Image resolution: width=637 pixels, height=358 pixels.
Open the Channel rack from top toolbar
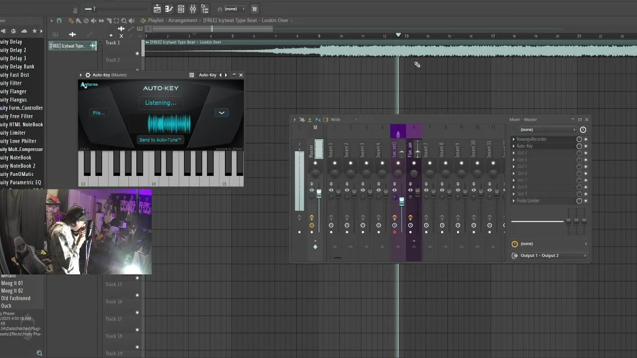coord(181,9)
